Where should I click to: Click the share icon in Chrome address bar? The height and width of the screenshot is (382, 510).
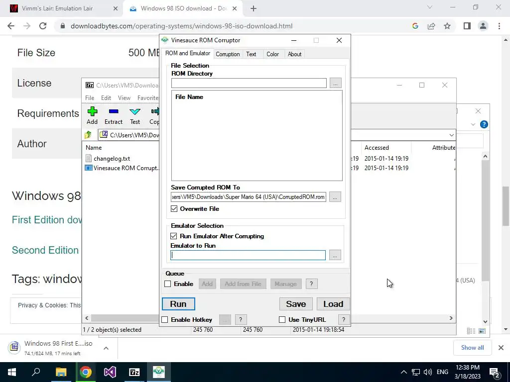(x=431, y=26)
